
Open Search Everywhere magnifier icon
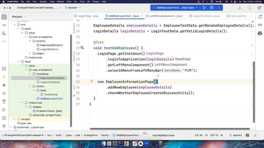coord(250,8)
